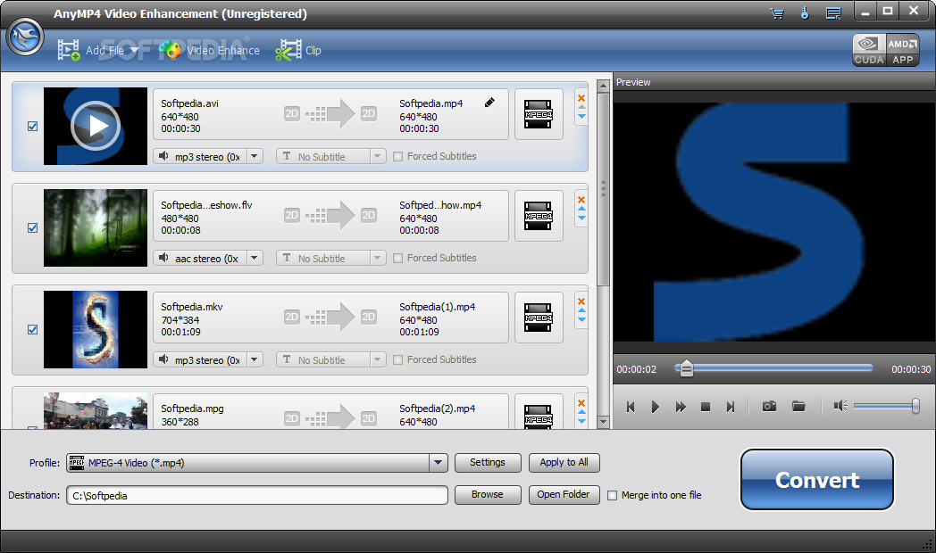The height and width of the screenshot is (553, 936).
Task: Enable Forced Subtitles for Softpedia...eshow.flv
Action: tap(398, 258)
